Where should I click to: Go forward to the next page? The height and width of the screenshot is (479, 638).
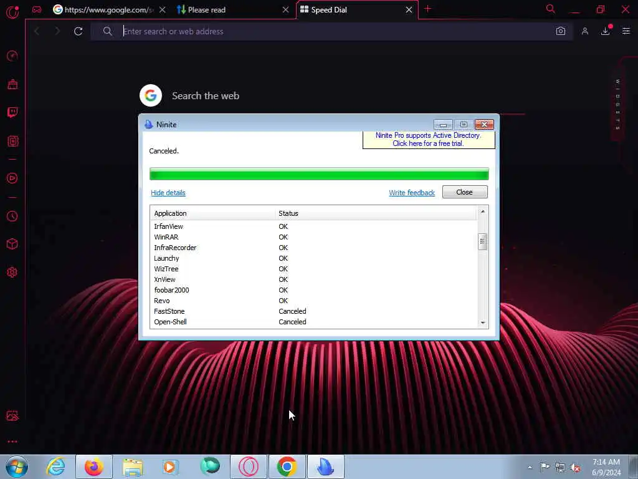click(57, 31)
